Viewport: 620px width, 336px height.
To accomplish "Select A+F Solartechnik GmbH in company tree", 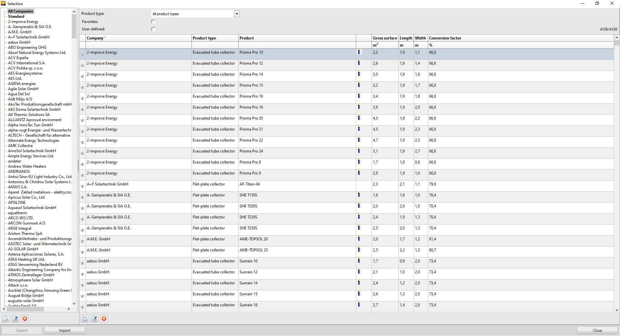I will tap(29, 37).
